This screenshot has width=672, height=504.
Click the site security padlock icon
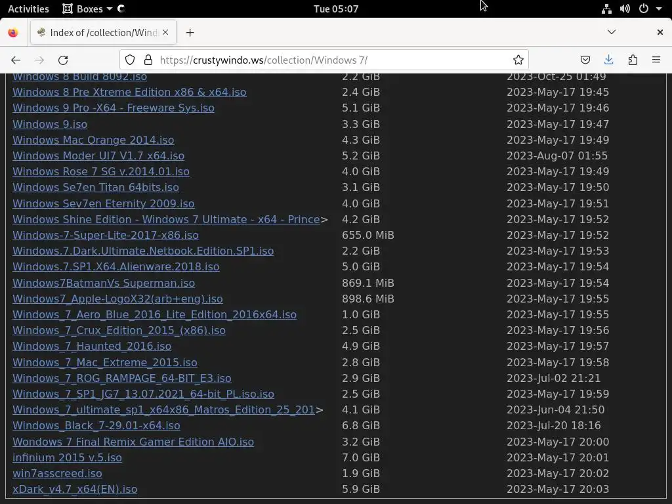(x=148, y=60)
